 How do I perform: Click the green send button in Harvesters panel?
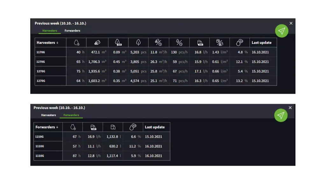[x=282, y=31]
